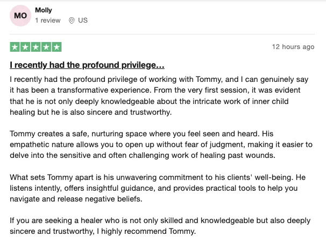Click the phrase "safe, nurturing space"
326x243 pixels.
pyautogui.click(x=102, y=133)
